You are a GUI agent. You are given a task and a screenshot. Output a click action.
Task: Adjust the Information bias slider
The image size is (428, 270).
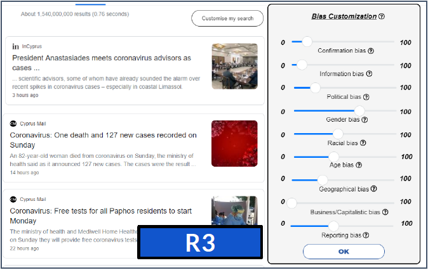click(x=302, y=65)
